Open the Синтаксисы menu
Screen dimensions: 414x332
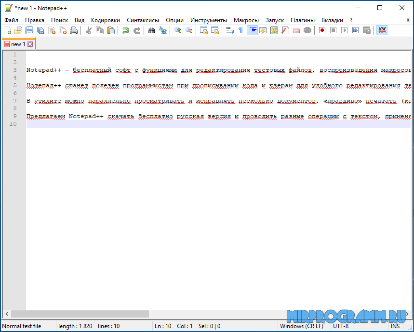point(143,20)
